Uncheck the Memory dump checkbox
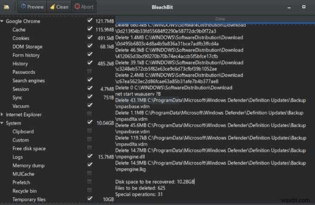Image resolution: width=315 pixels, height=205 pixels. pos(89,165)
